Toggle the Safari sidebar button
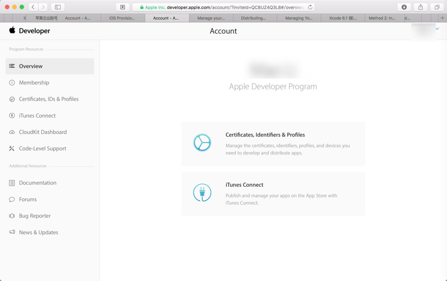447x281 pixels. click(58, 7)
